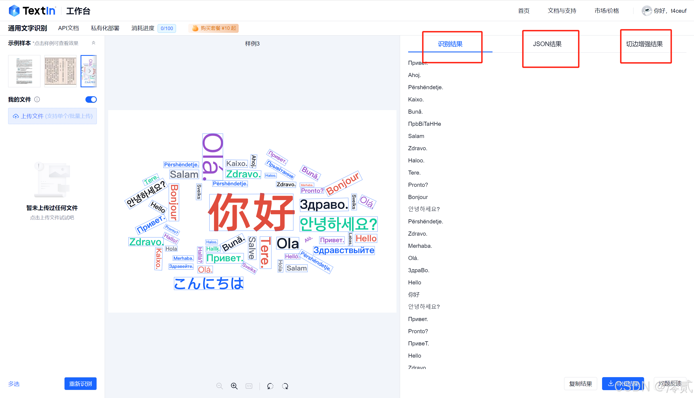Viewport: 694px width, 398px height.
Task: Enable the 我的文件 toggle switch
Action: (91, 99)
